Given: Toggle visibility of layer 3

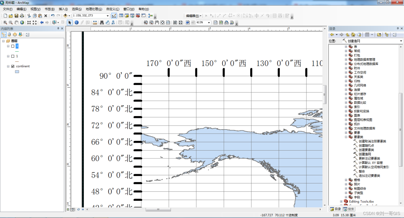Looking at the screenshot, I should pyautogui.click(x=13, y=46).
